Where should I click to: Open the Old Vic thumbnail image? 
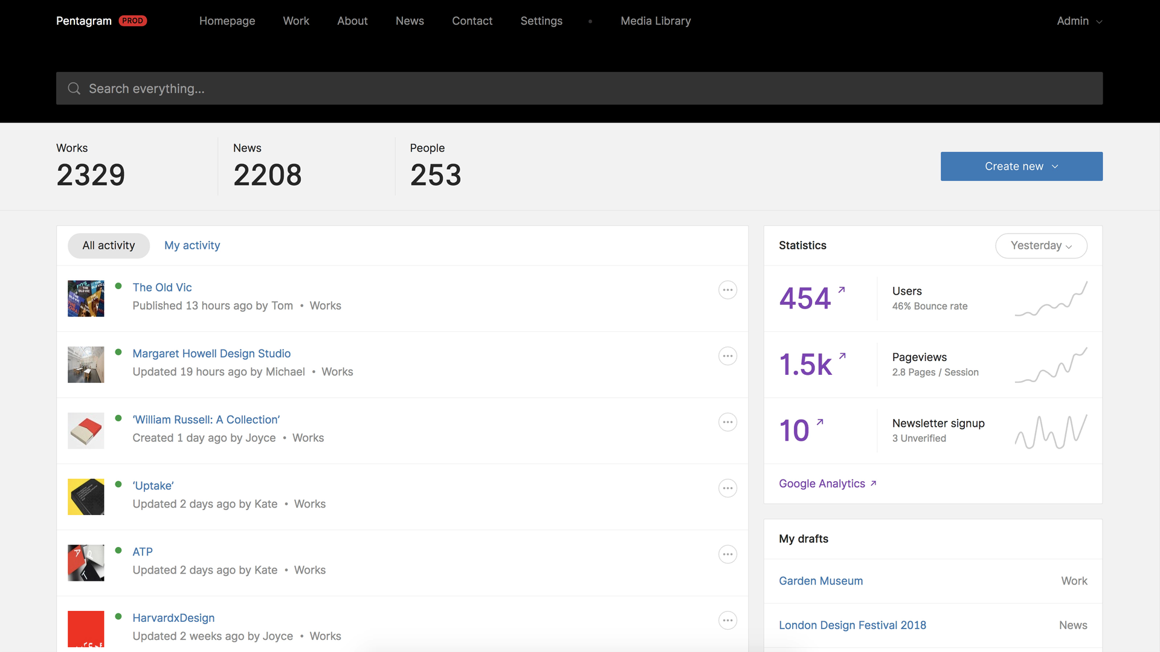(86, 298)
